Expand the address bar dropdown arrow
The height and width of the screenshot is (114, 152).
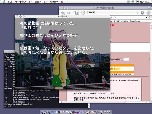pos(146,17)
